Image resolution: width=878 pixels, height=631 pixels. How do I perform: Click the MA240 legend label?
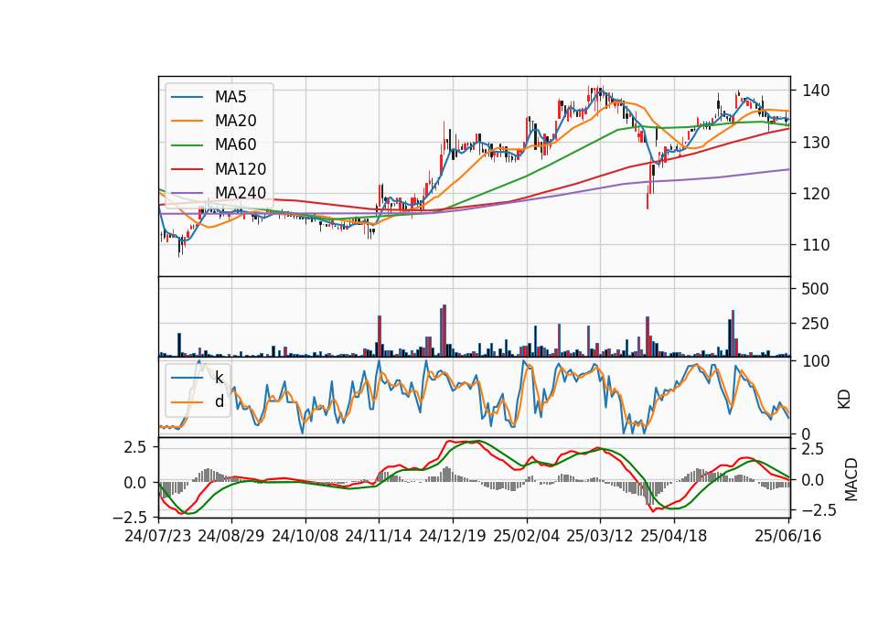[x=241, y=193]
